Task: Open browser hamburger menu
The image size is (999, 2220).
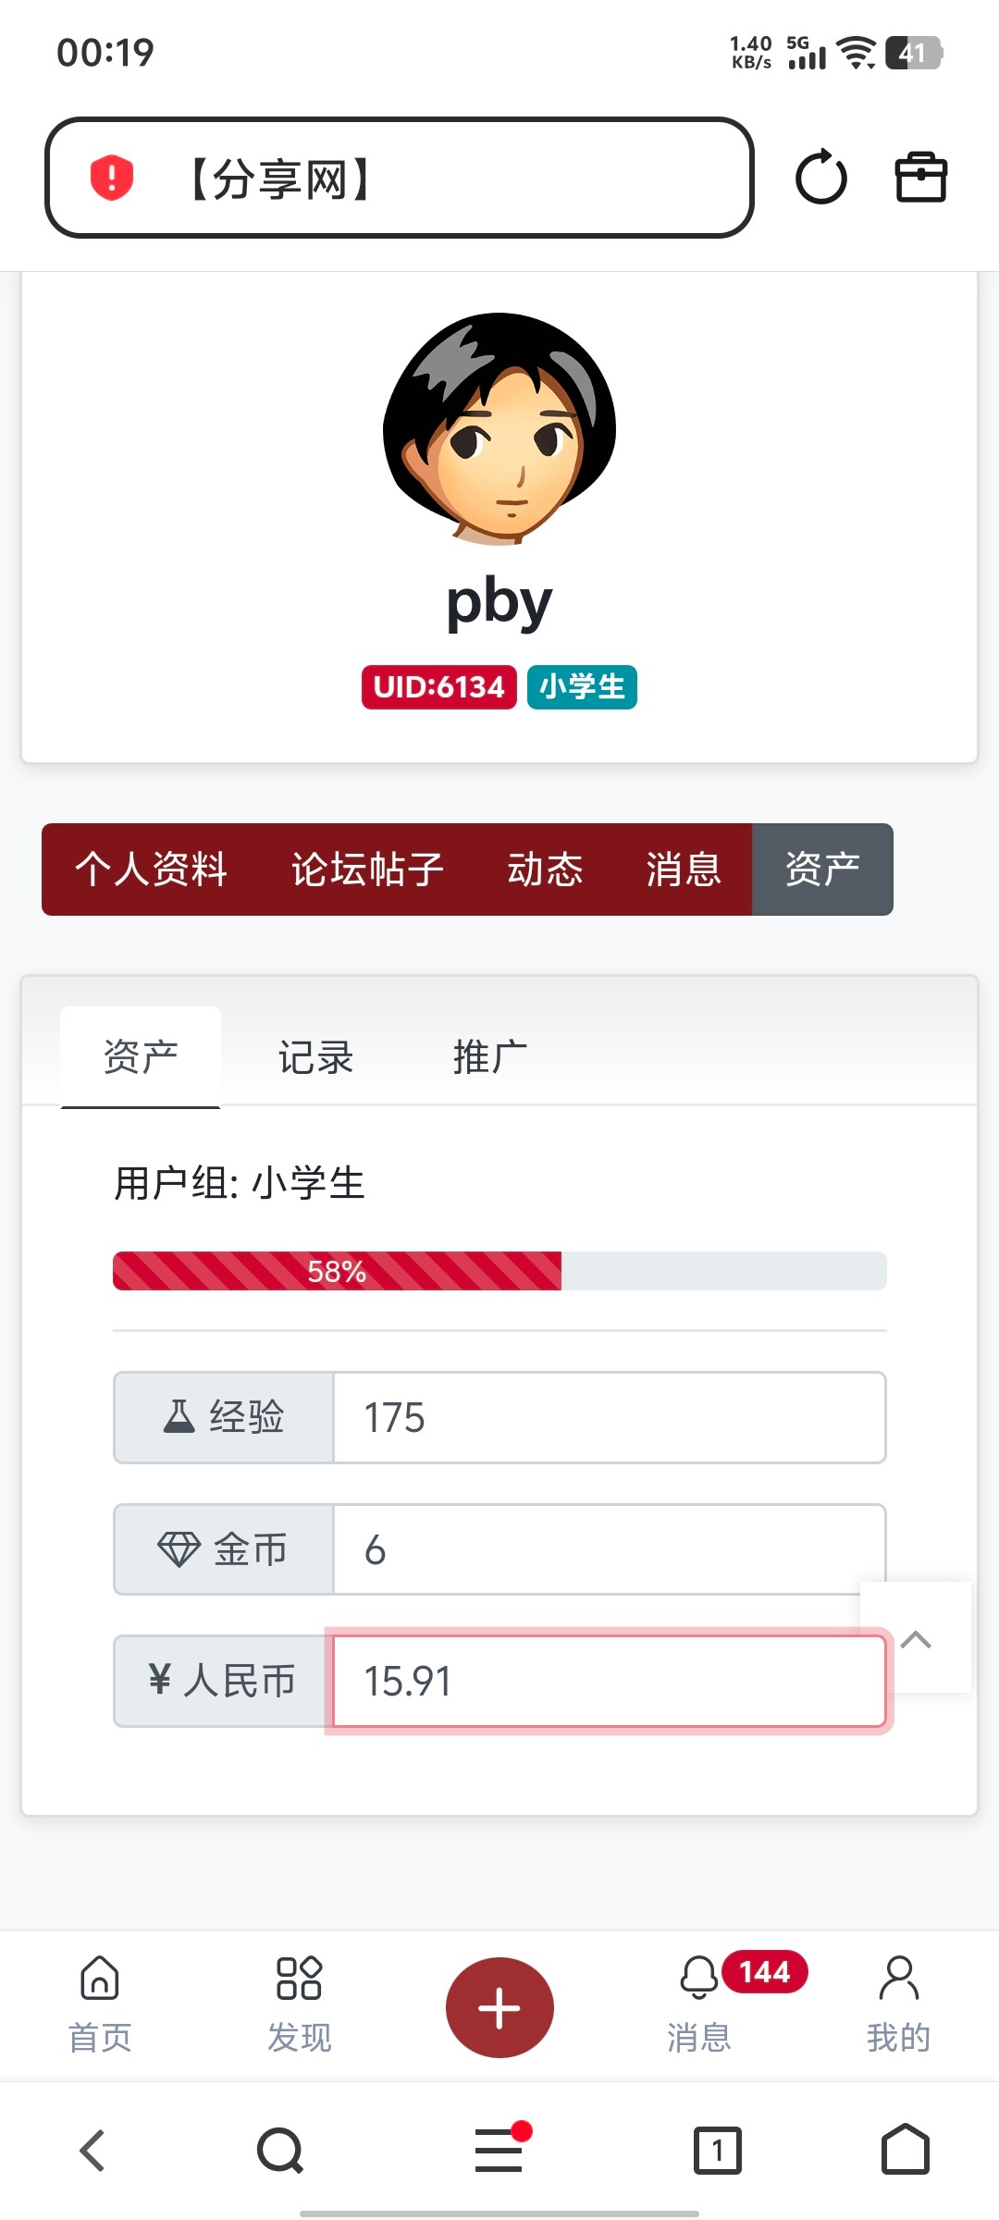Action: click(499, 2150)
